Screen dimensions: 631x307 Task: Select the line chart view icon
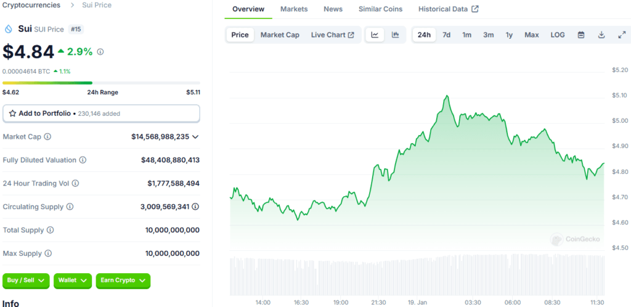pyautogui.click(x=375, y=35)
